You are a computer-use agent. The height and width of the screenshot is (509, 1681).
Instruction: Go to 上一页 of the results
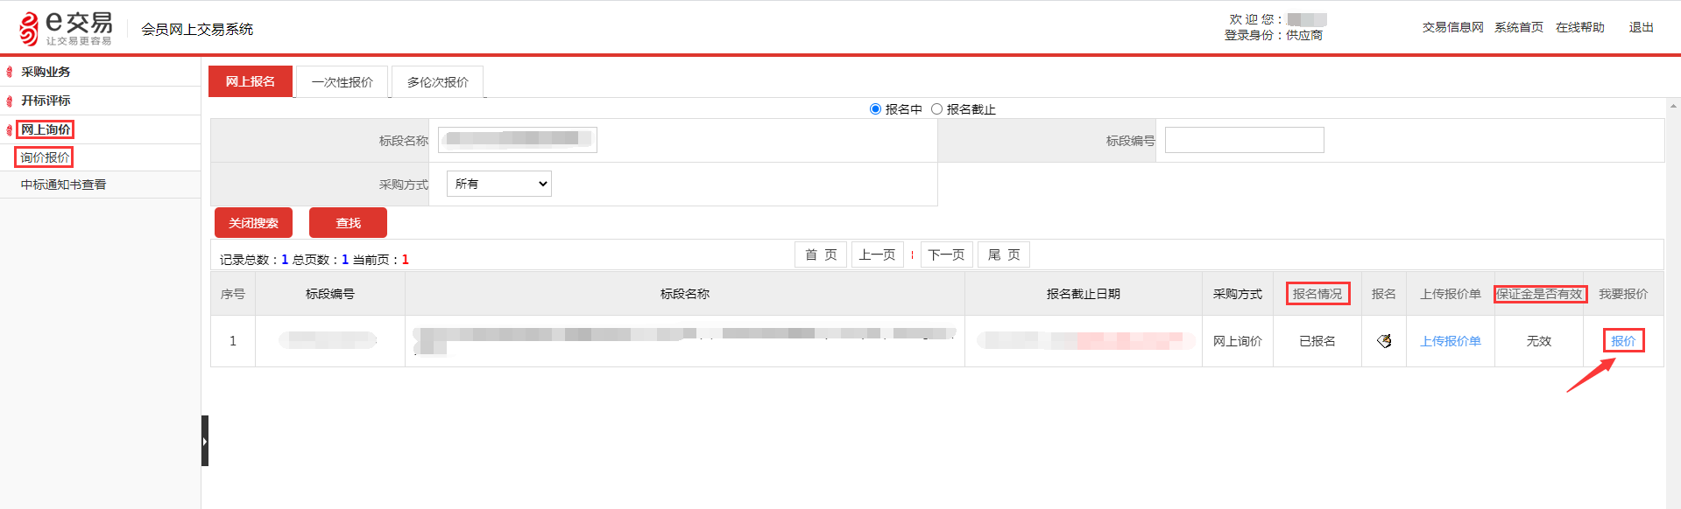[x=877, y=254]
